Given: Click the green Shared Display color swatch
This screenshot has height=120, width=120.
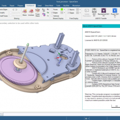Looking at the screenshot, I should tap(62, 10).
